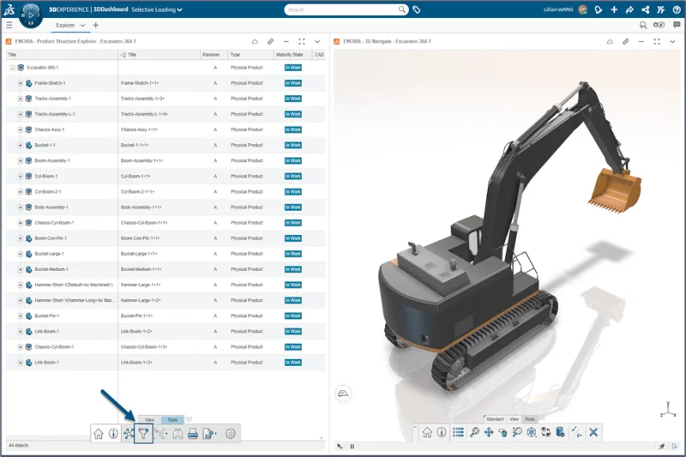This screenshot has width=686, height=457.
Task: Select the pan arrows tool in 3D Navigate toolbar
Action: pyautogui.click(x=489, y=432)
